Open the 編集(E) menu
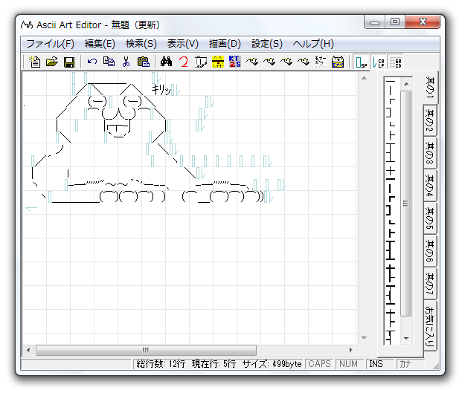462x393 pixels. coord(100,44)
